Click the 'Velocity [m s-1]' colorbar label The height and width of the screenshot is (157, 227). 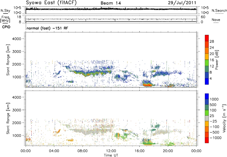click(x=224, y=118)
